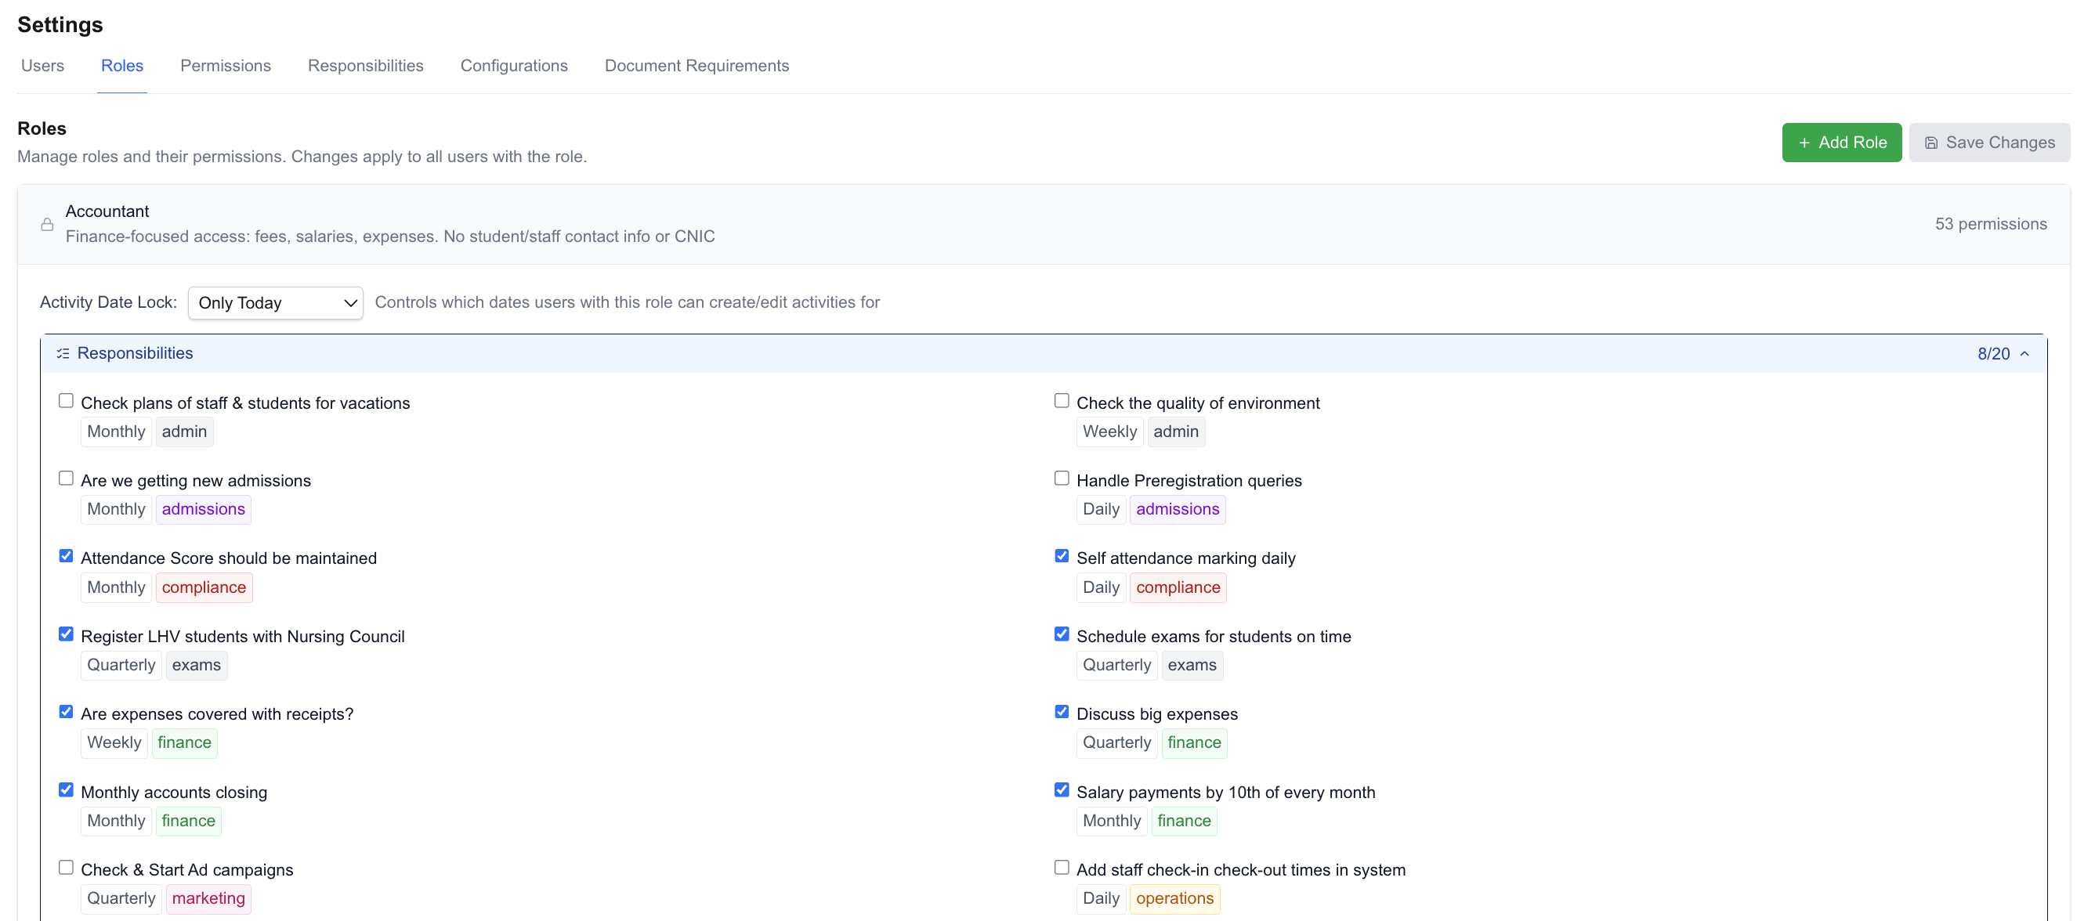
Task: Click the Settings page heading
Action: (x=60, y=25)
